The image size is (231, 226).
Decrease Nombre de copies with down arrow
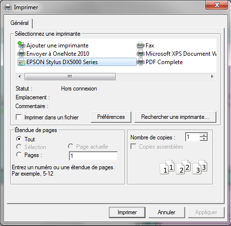204,139
